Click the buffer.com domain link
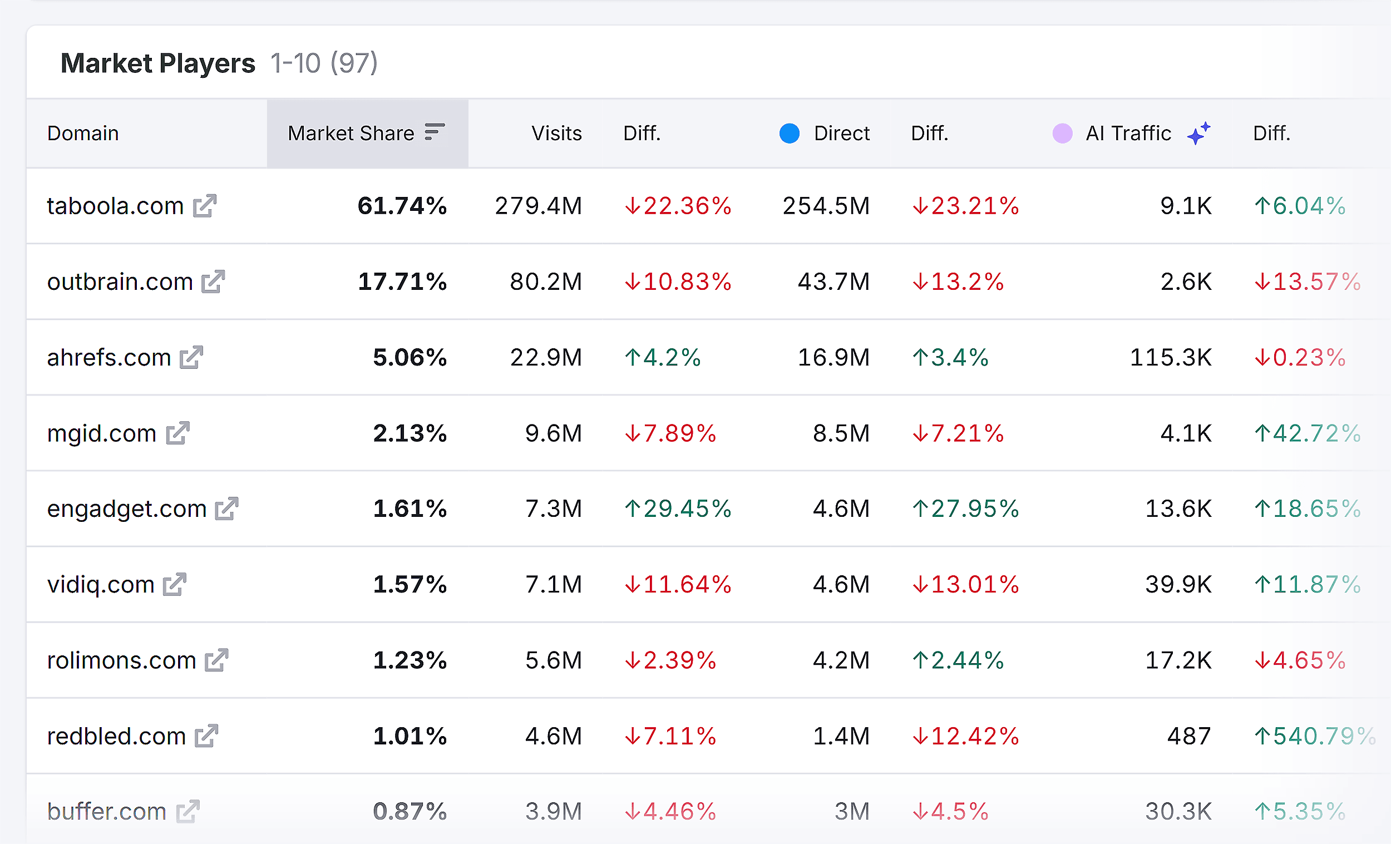1391x844 pixels. [106, 811]
